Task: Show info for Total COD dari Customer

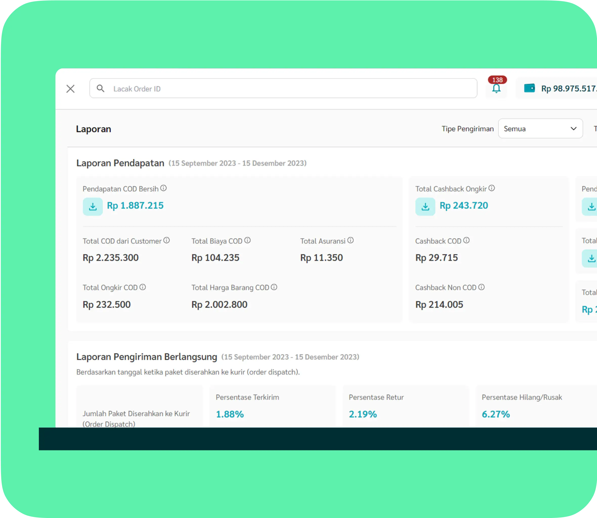Action: pos(167,240)
